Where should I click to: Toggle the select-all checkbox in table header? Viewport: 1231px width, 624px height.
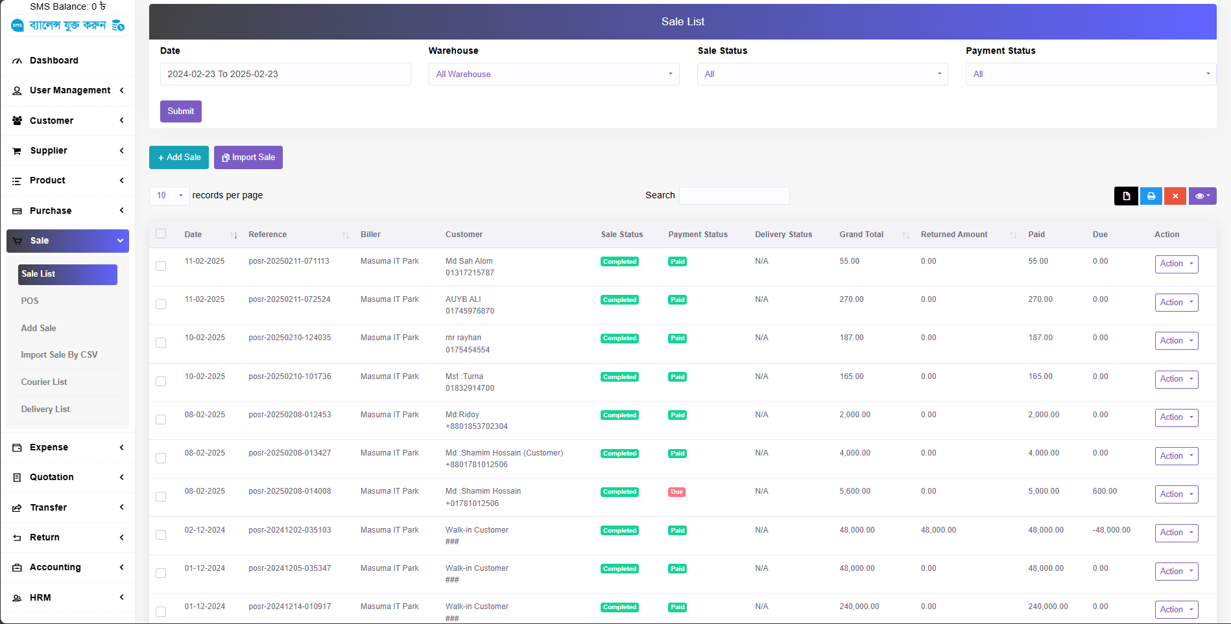click(161, 234)
